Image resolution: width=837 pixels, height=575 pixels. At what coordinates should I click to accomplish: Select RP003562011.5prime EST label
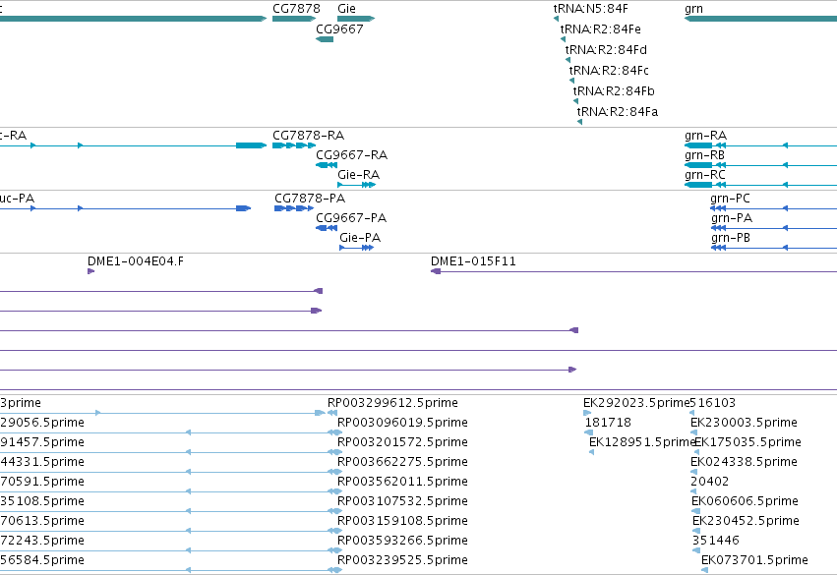click(402, 482)
